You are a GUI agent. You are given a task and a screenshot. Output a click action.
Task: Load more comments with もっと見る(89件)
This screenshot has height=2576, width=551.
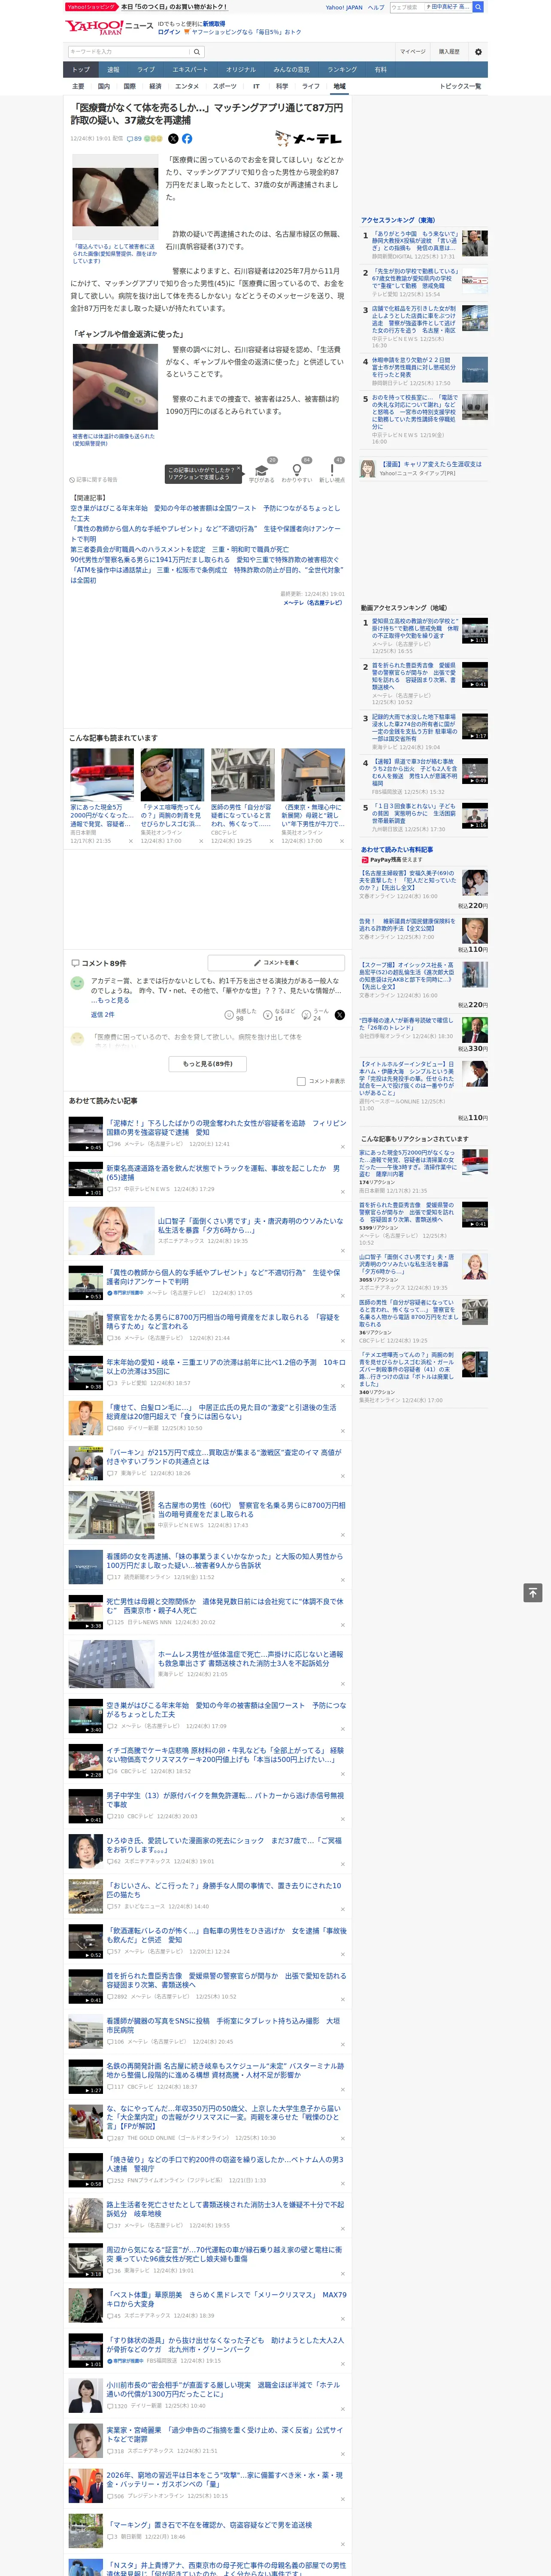tap(208, 1063)
